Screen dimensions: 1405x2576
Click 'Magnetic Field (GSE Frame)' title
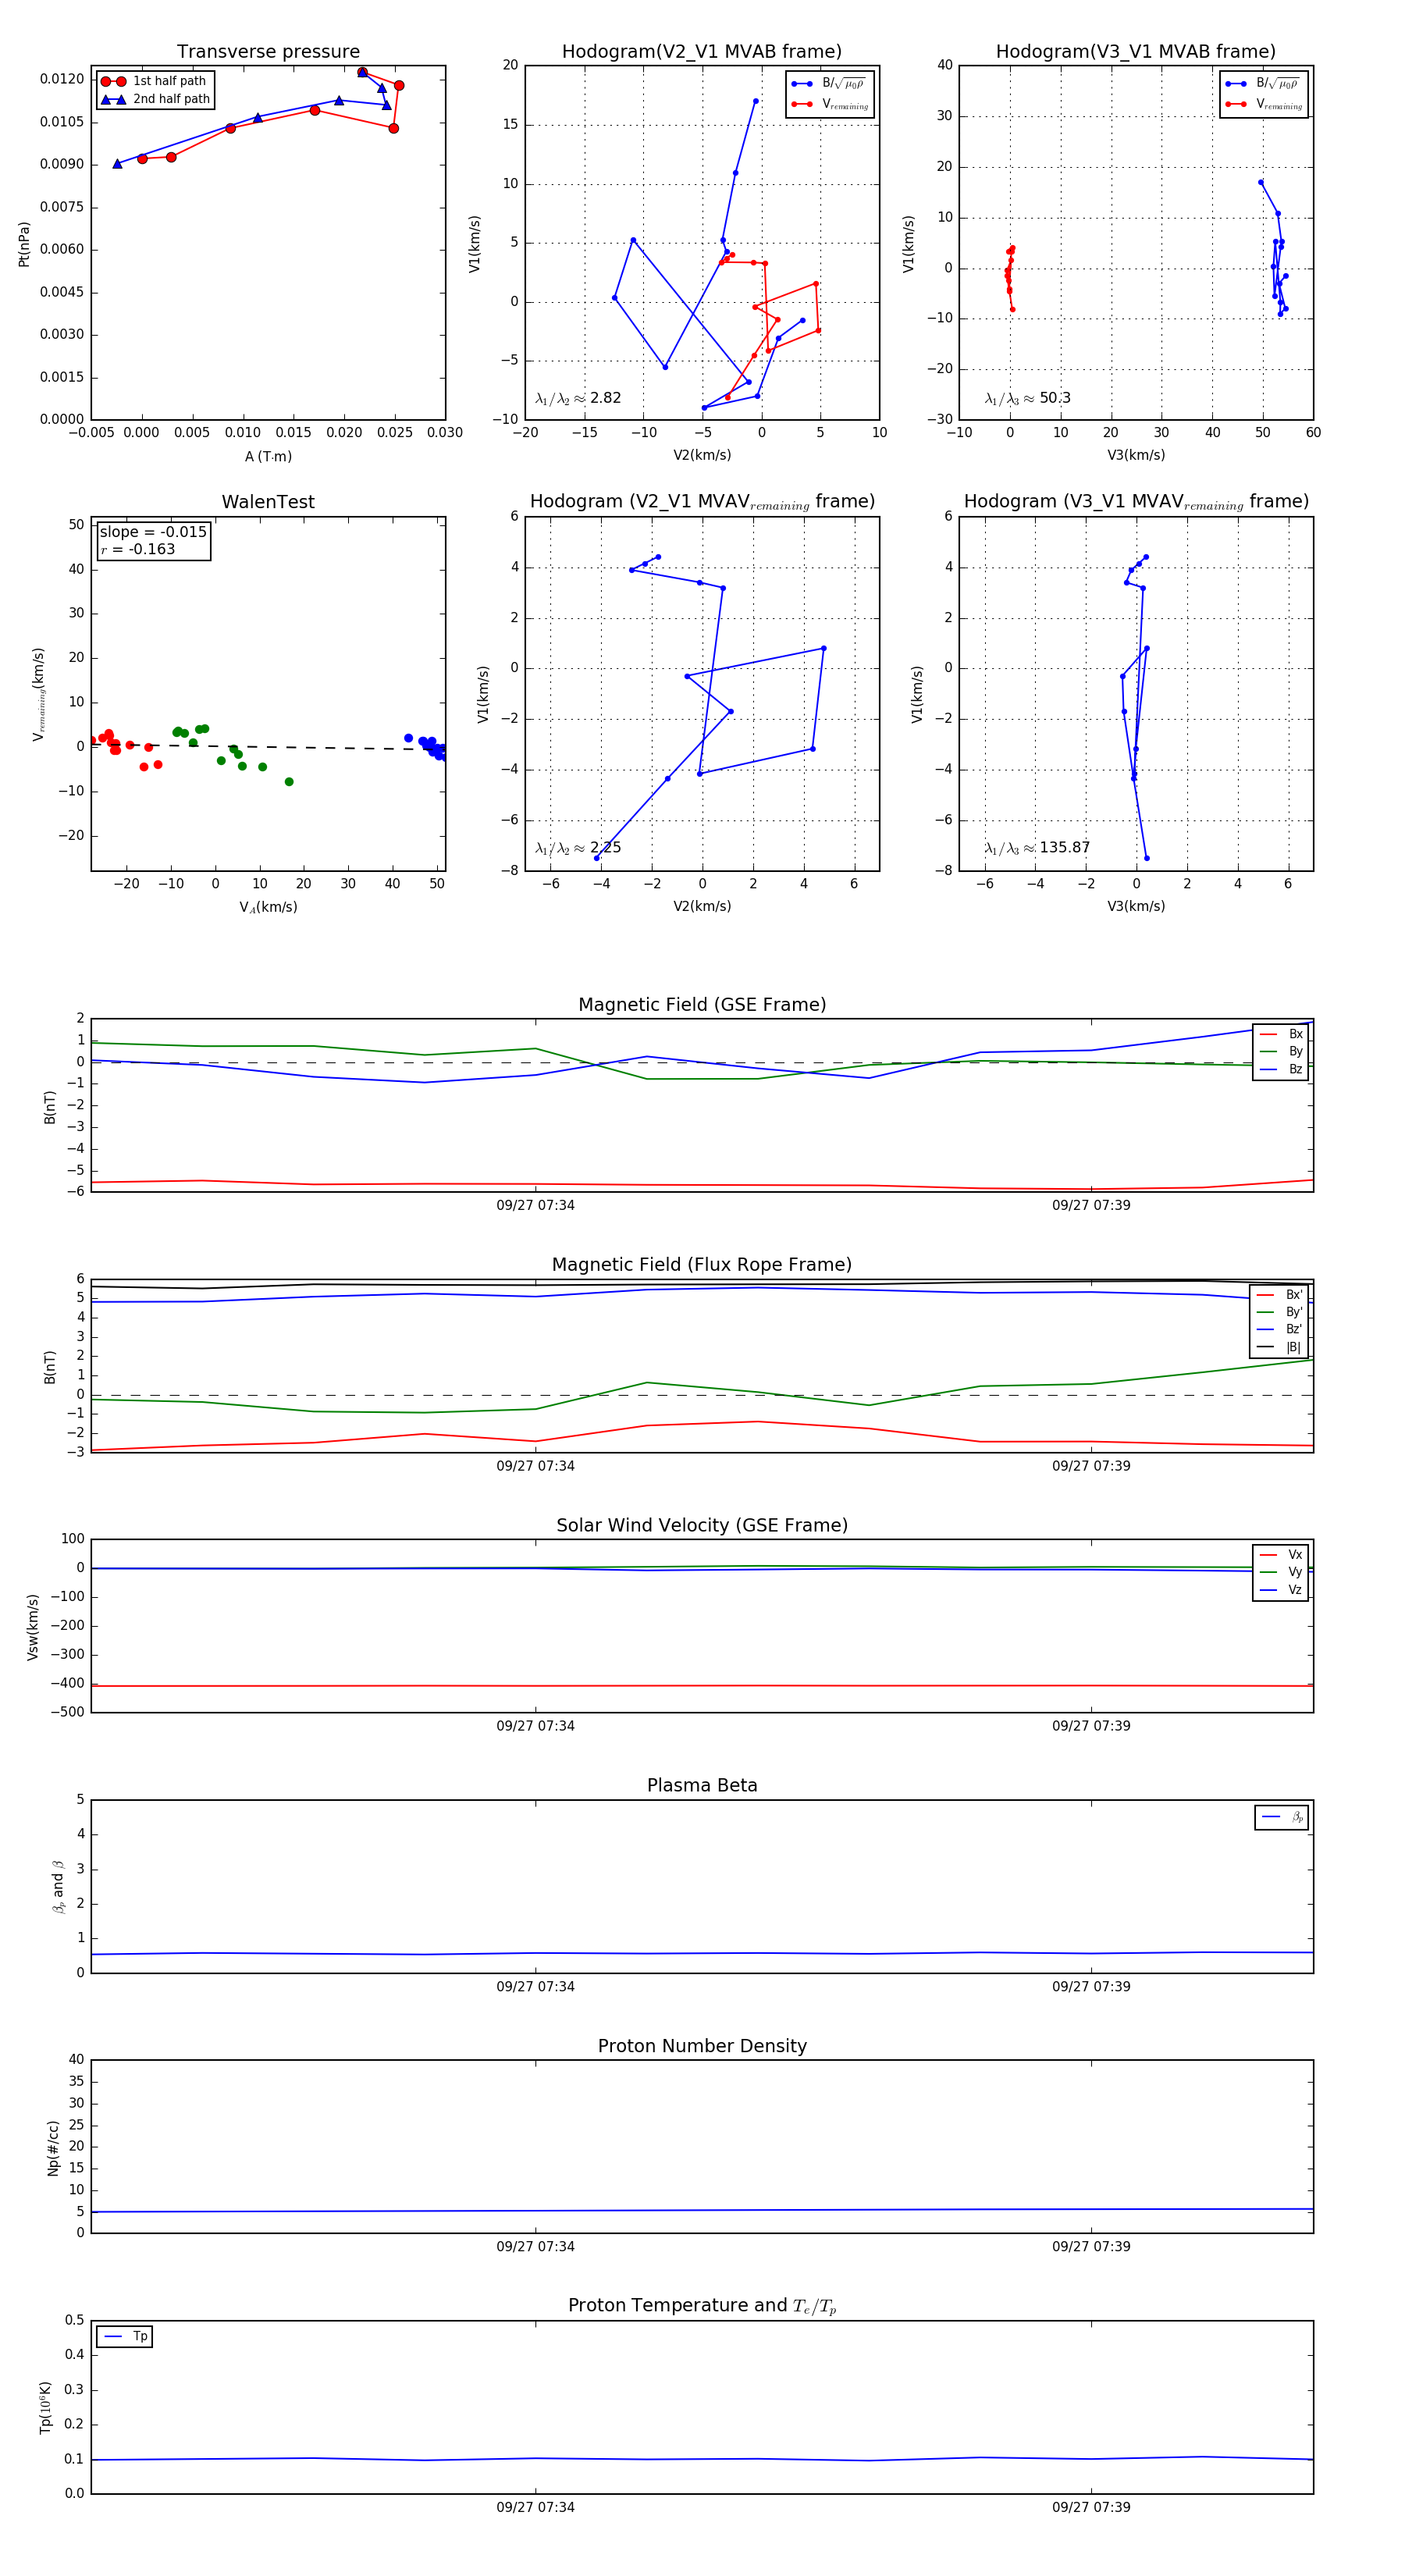pos(702,1005)
